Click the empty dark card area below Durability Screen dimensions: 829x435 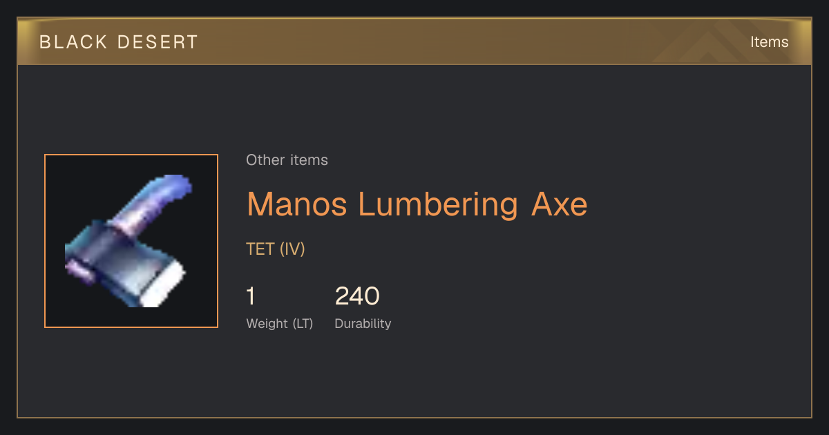click(x=414, y=376)
